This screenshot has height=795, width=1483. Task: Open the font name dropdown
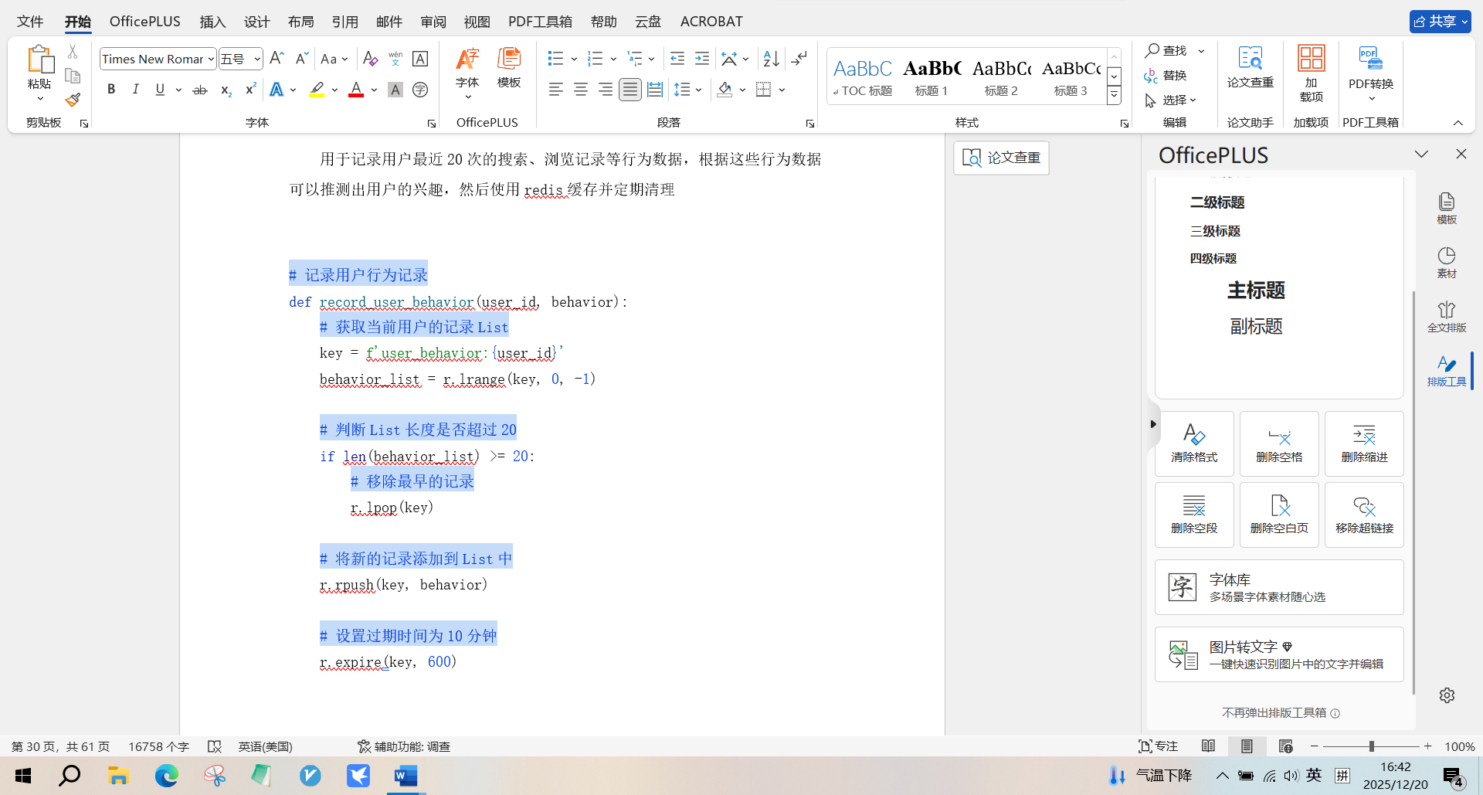(210, 59)
